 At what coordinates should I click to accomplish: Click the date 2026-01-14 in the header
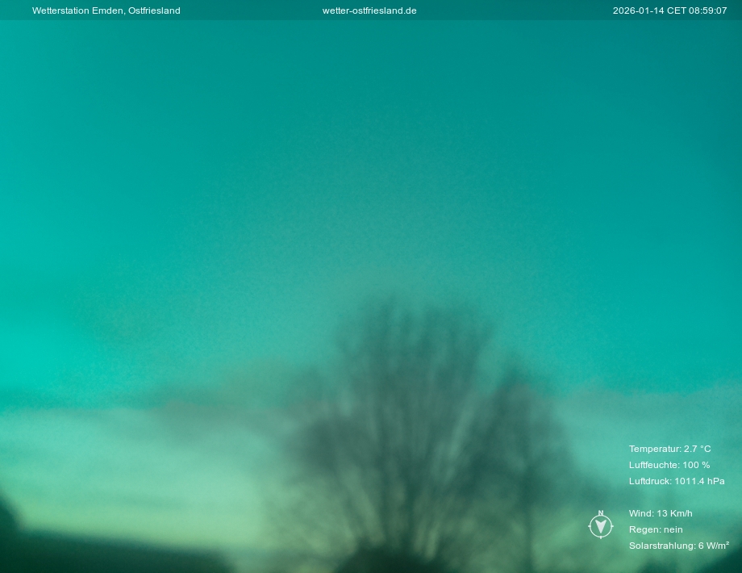coord(637,10)
